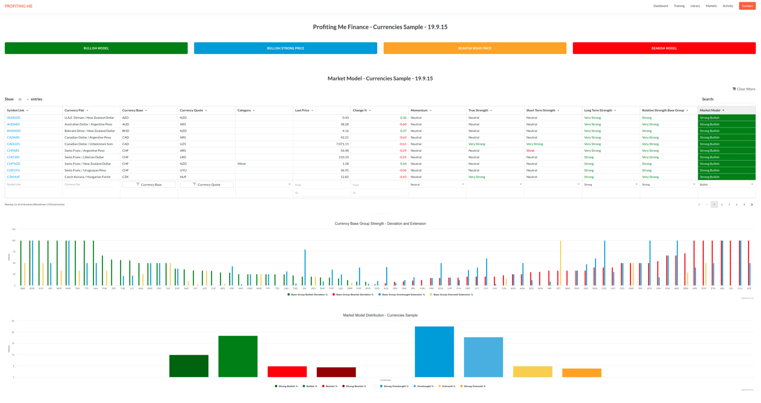Image resolution: width=761 pixels, height=403 pixels.
Task: Sort by Symbol Link column arrow
Action: click(27, 110)
